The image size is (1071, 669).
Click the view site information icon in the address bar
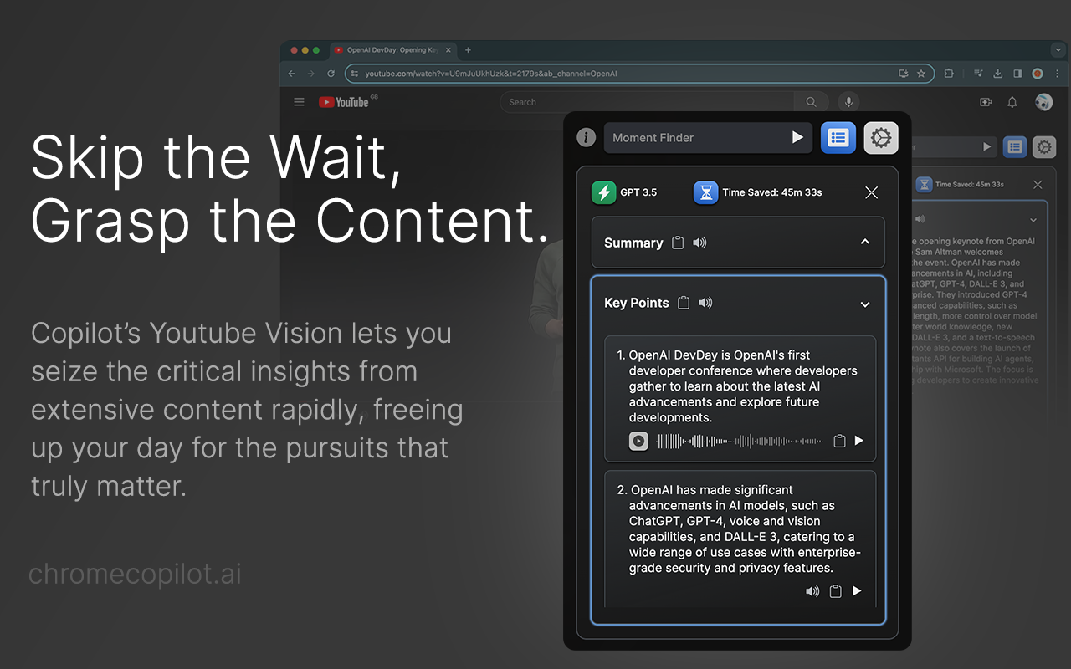click(355, 74)
